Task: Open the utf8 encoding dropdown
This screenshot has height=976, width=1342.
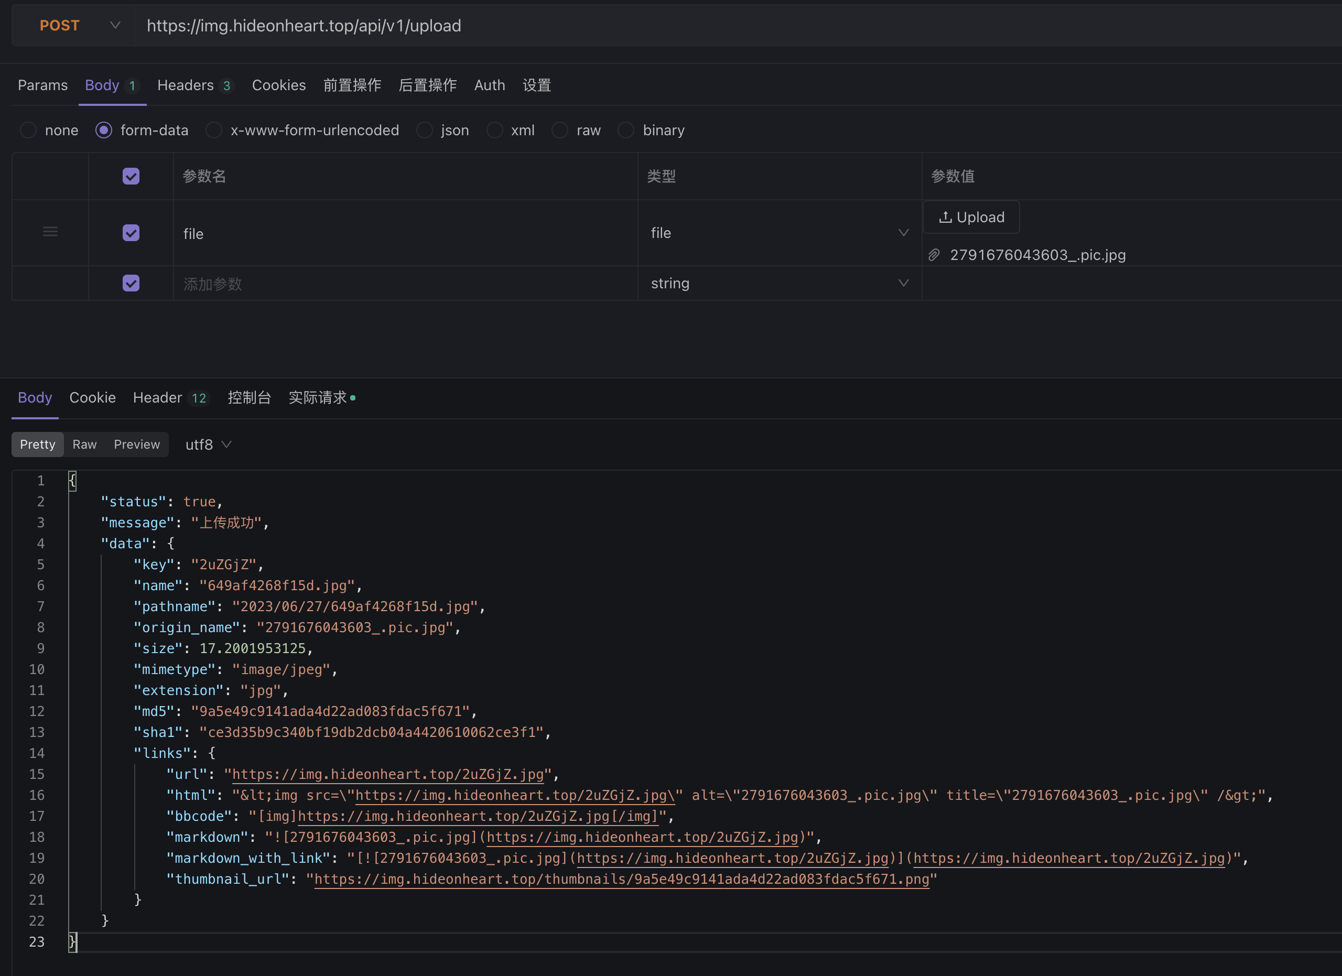Action: (x=208, y=444)
